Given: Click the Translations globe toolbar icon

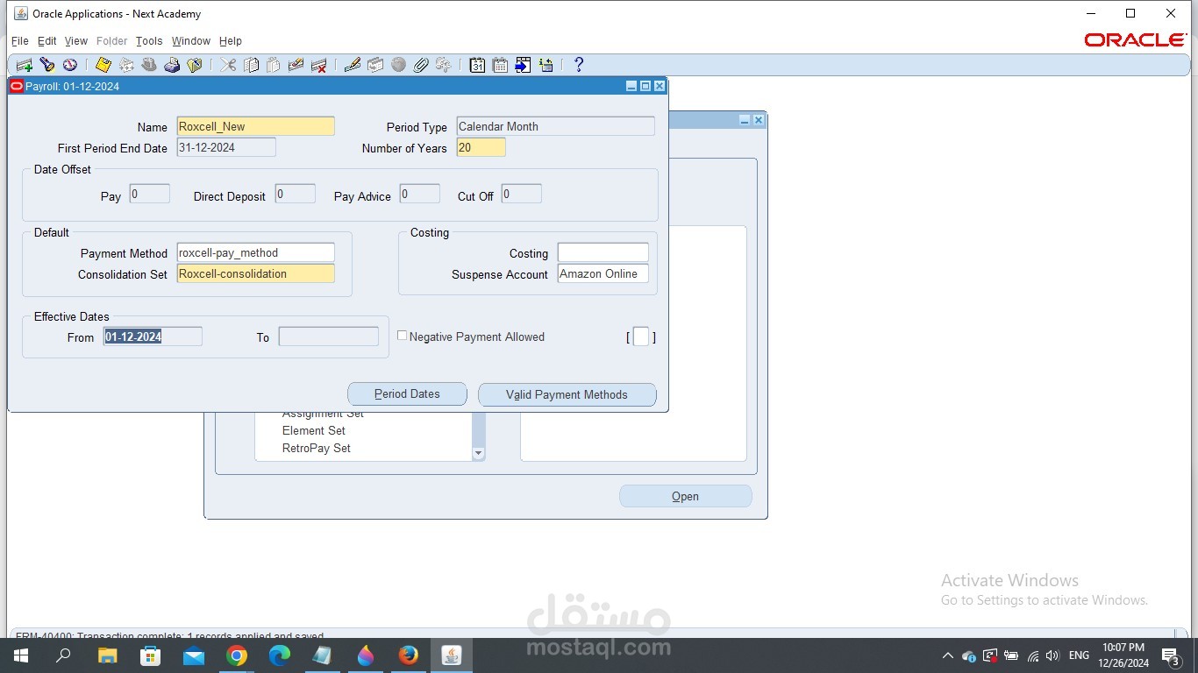Looking at the screenshot, I should 398,65.
